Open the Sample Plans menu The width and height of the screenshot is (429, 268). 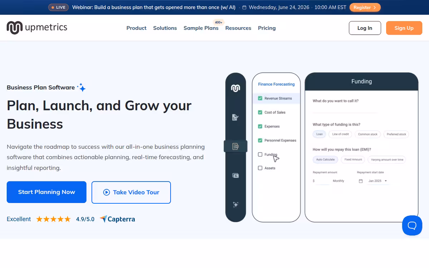[x=201, y=28]
